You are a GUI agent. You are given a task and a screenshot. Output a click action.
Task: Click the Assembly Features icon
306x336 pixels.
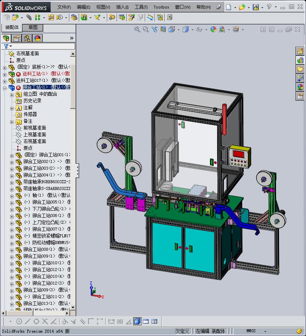click(84, 17)
